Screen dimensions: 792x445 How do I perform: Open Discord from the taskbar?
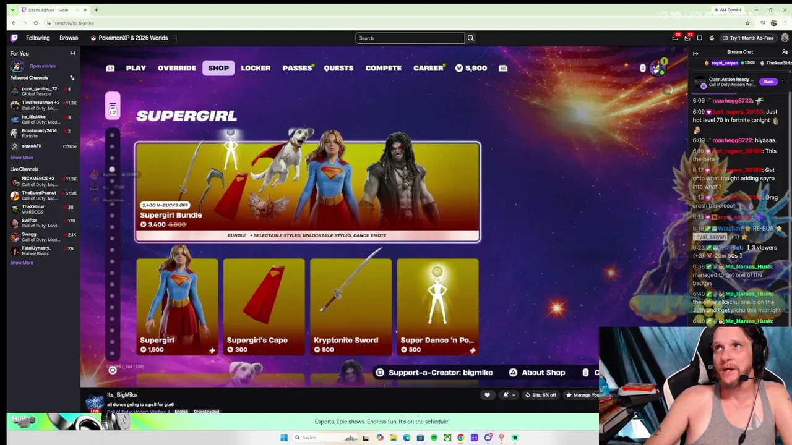tap(488, 438)
